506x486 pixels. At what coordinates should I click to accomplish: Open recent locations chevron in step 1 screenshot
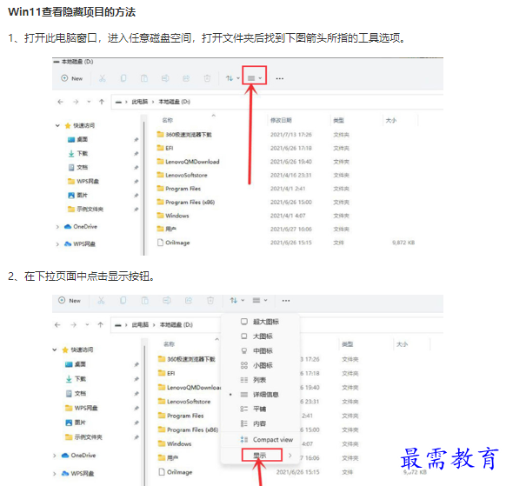(89, 102)
